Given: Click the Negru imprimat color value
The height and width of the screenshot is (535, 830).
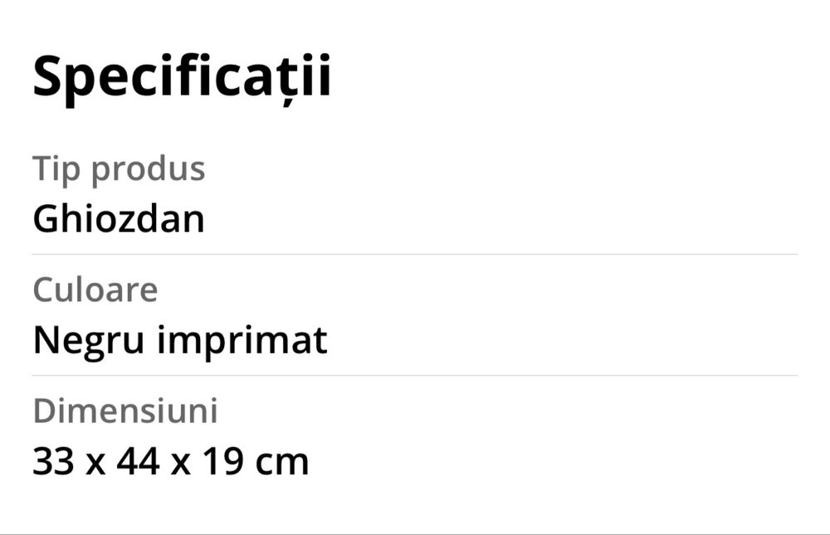Looking at the screenshot, I should point(180,340).
